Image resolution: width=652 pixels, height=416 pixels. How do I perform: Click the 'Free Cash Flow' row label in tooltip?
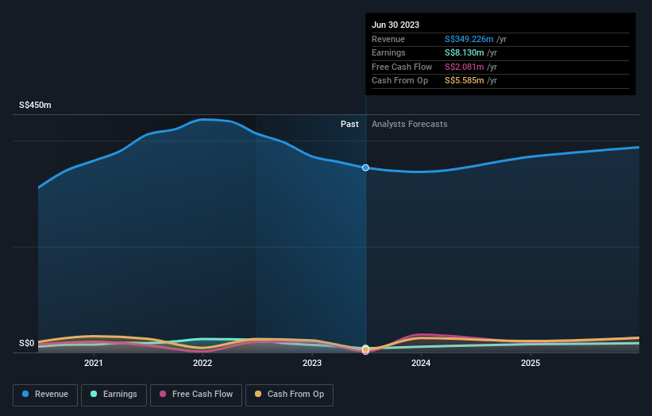pos(402,67)
